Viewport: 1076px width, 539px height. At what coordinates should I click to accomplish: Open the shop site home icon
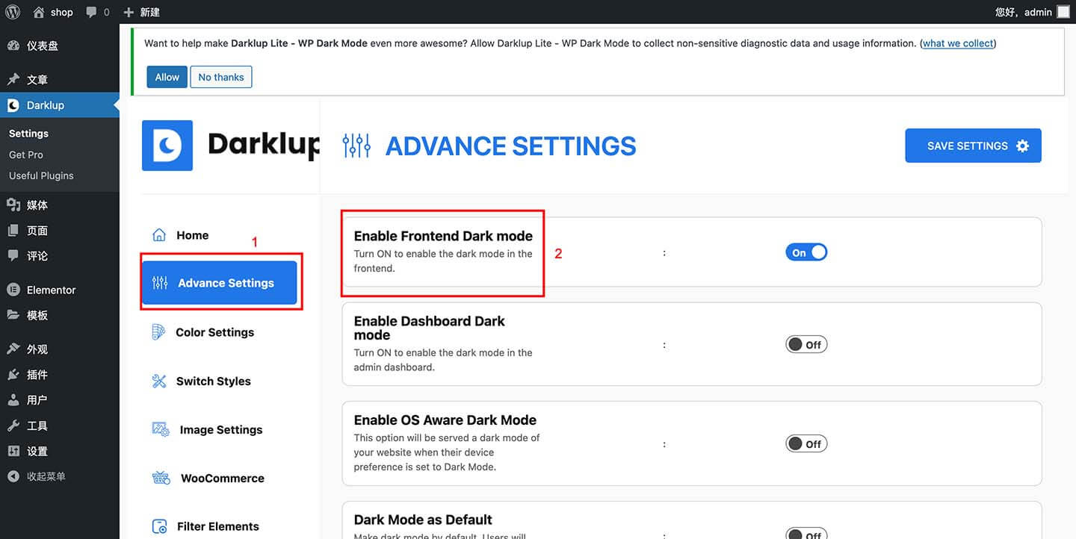[x=39, y=12]
